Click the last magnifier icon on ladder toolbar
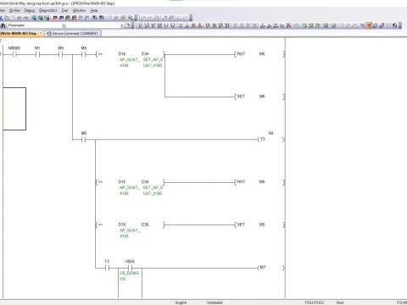Image resolution: width=407 pixels, height=305 pixels. [395, 25]
